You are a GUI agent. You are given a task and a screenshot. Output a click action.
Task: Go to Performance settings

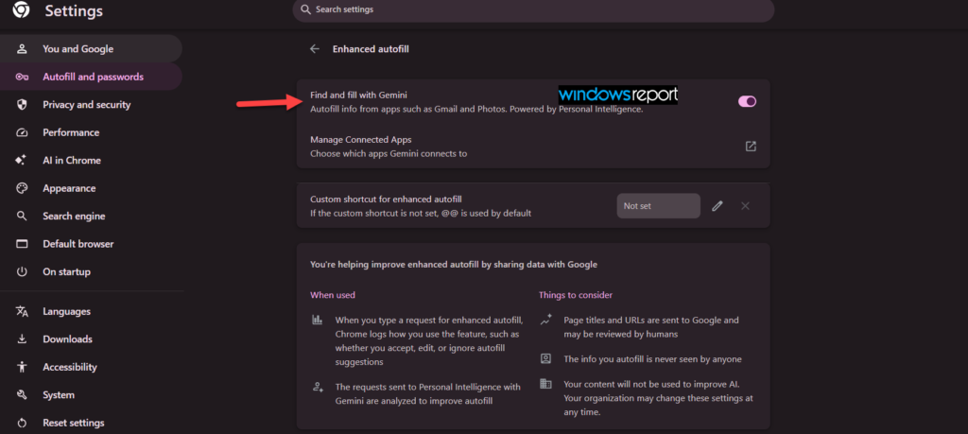coord(91,132)
